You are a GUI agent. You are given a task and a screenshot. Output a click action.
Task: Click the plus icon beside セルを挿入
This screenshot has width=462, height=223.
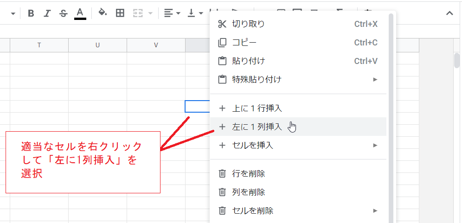tap(222, 145)
